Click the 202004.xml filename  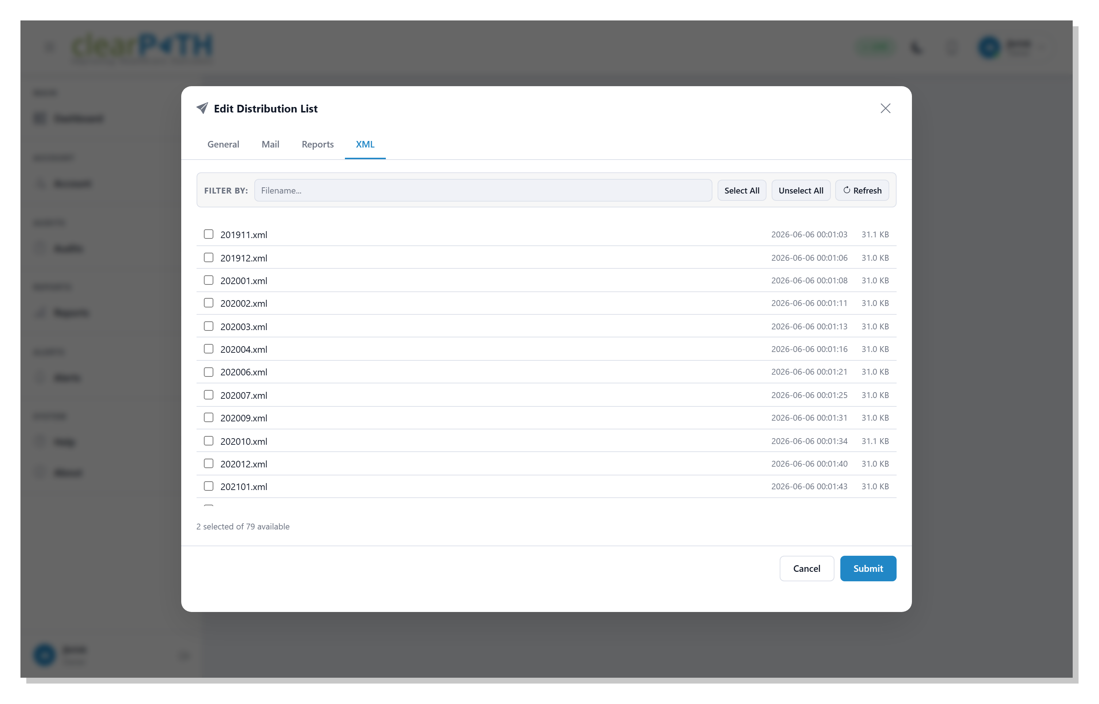pos(244,349)
